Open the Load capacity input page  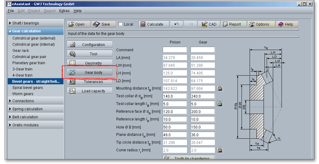pos(90,91)
